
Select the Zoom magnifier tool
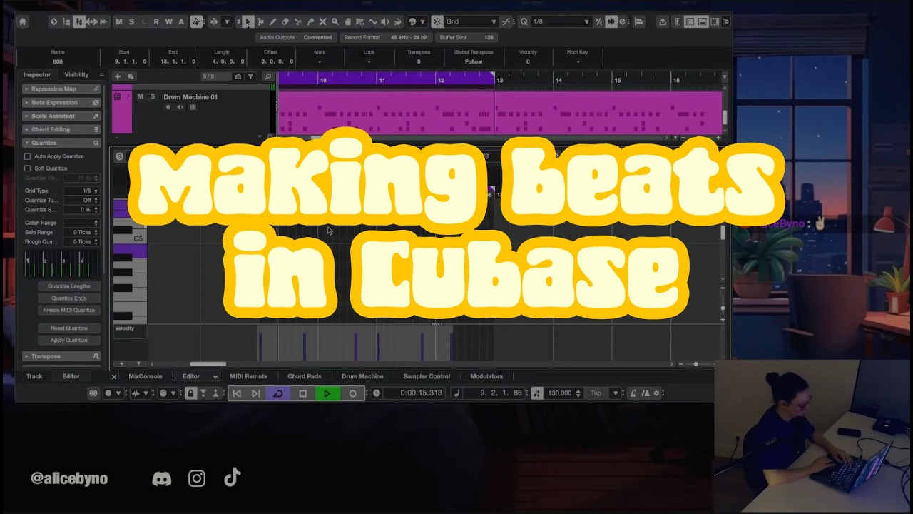[x=335, y=21]
